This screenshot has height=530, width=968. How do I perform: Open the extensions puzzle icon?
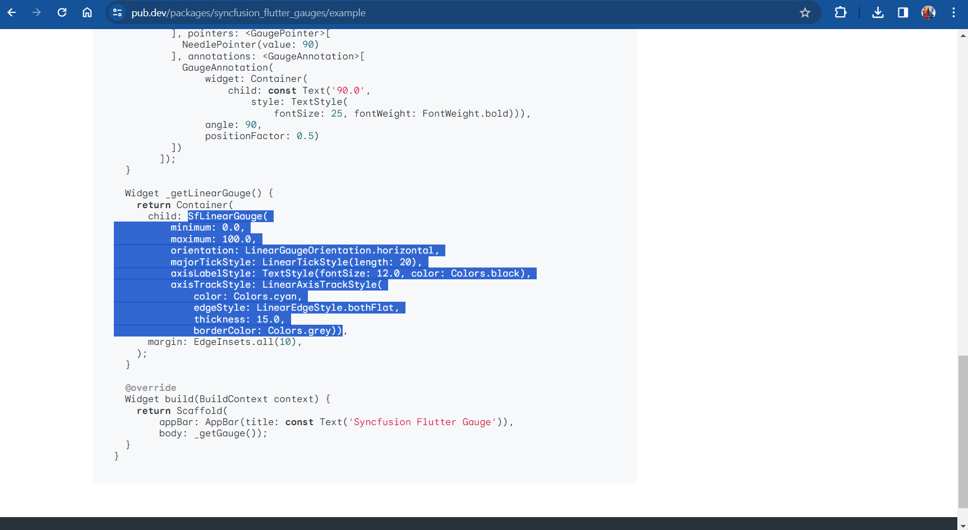[x=840, y=12]
